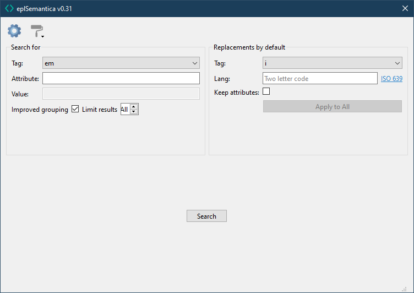Open settings with the gear icon
414x293 pixels.
(14, 31)
